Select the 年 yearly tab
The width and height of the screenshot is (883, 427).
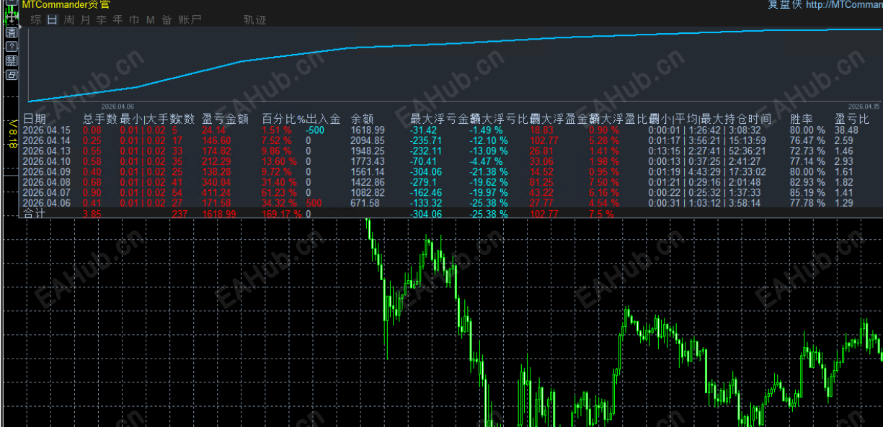click(x=117, y=20)
